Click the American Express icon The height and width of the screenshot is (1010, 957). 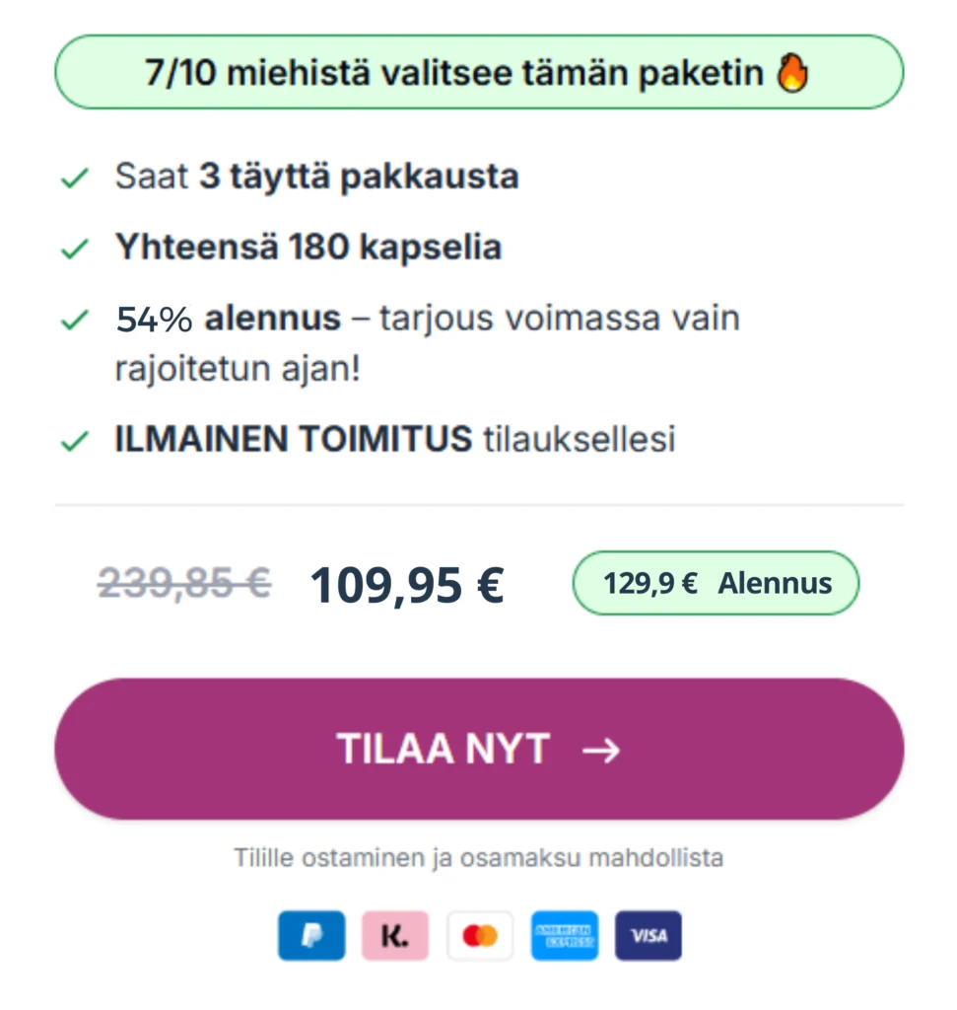(x=565, y=935)
